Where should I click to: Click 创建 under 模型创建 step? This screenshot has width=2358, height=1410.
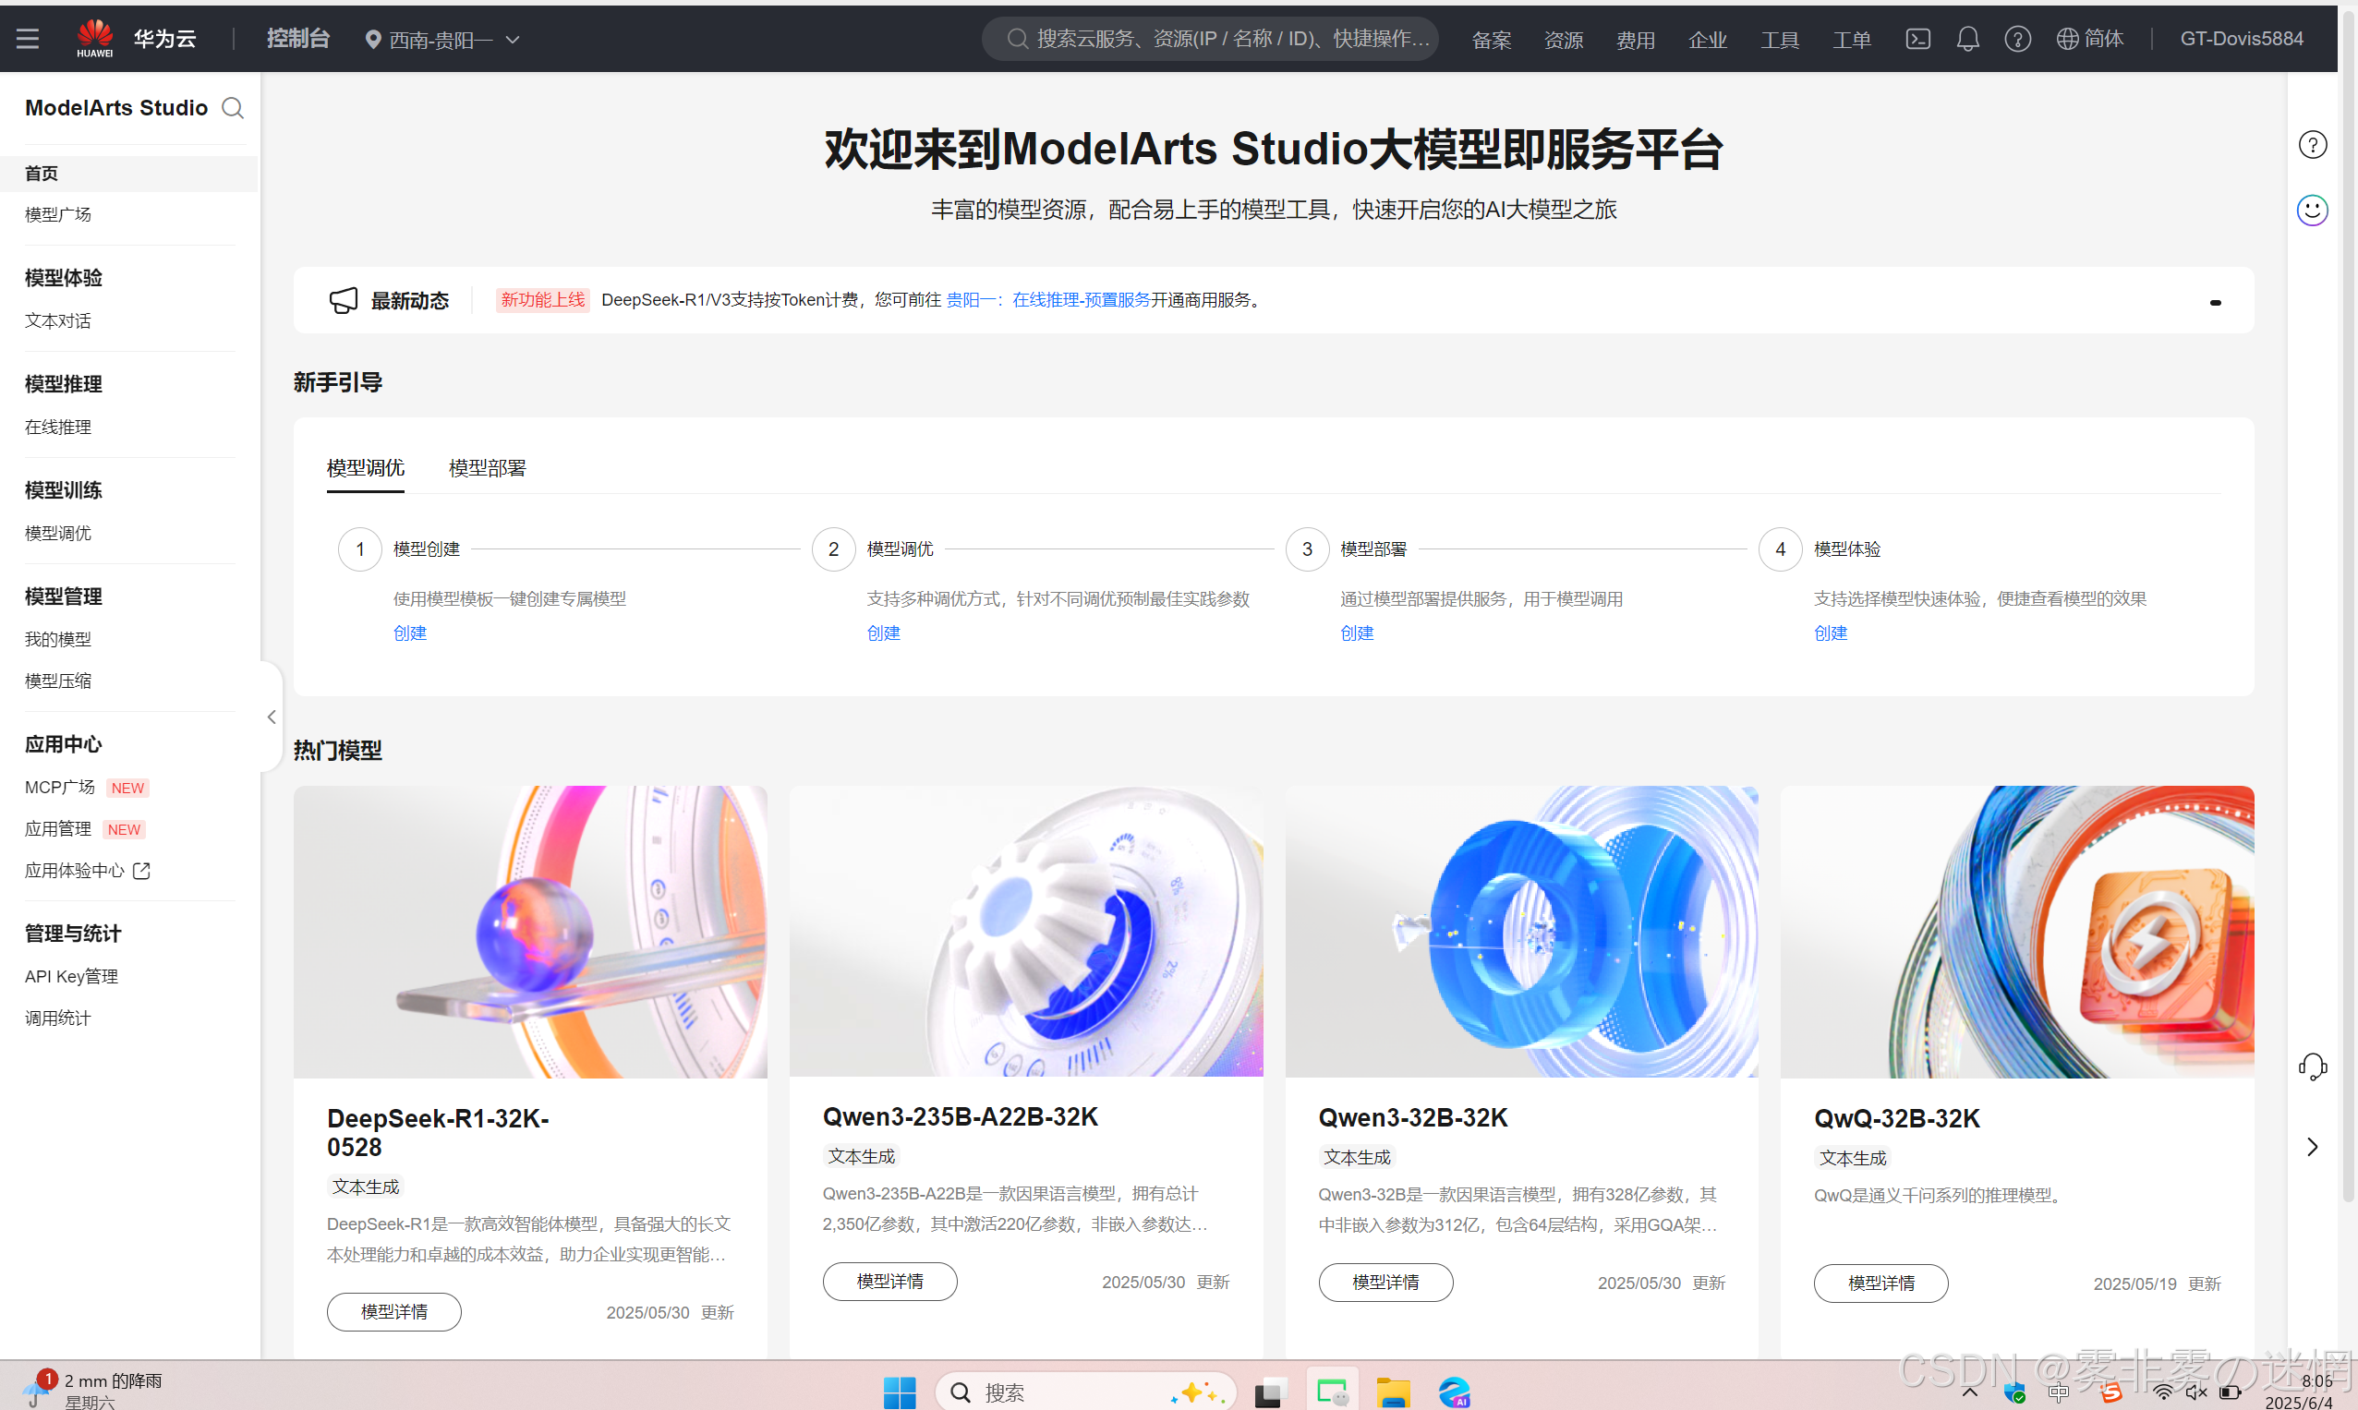click(410, 633)
